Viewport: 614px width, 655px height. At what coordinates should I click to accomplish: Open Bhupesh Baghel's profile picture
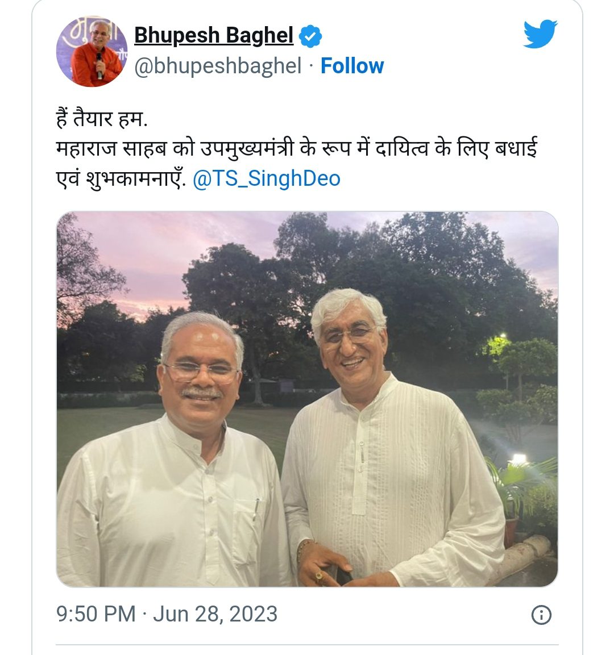92,52
